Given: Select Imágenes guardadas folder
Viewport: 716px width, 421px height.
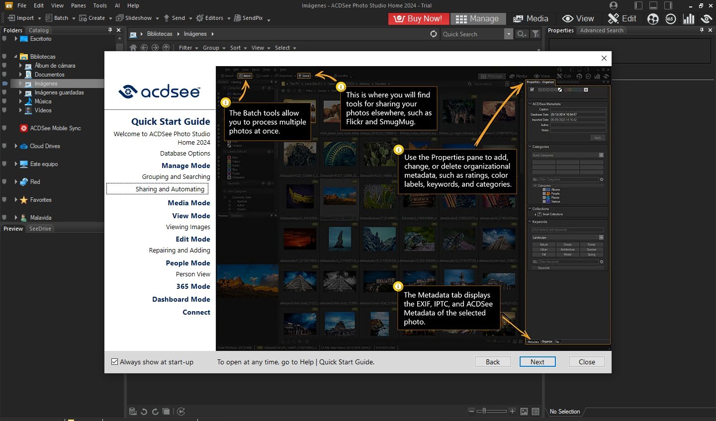Looking at the screenshot, I should 59,92.
